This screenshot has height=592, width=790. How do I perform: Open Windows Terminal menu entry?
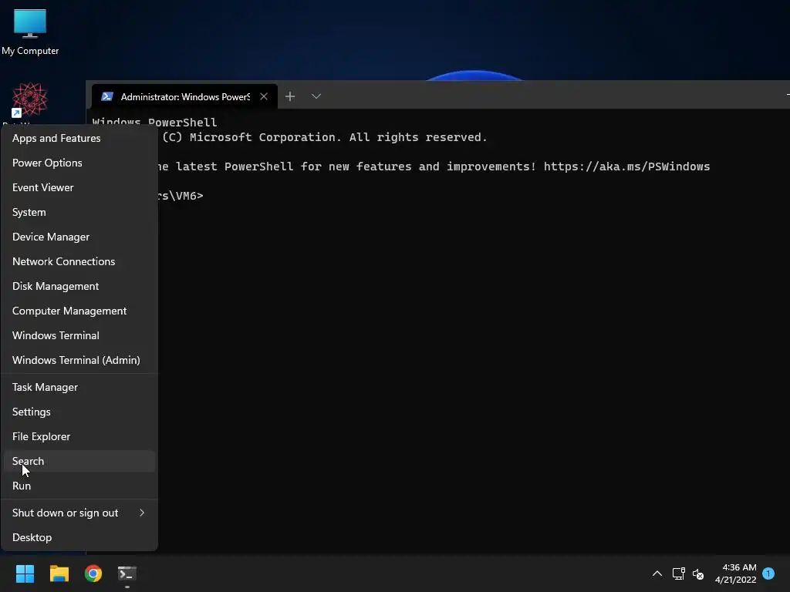tap(79, 335)
